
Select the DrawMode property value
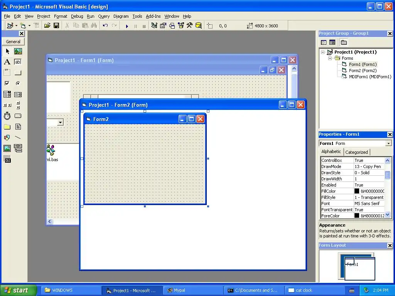(369, 166)
